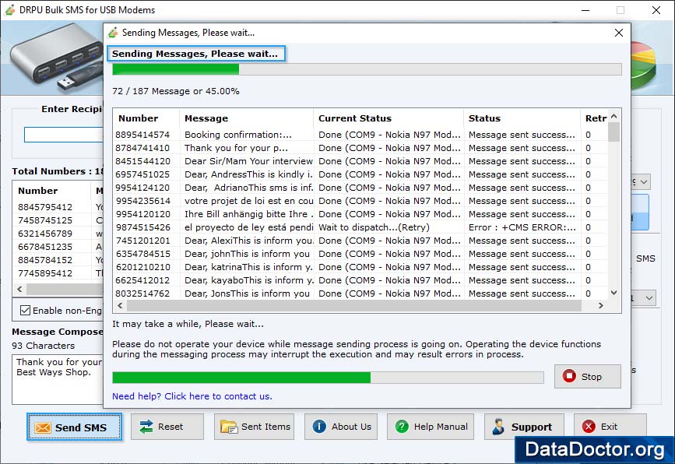Select row with number 9954235614
The width and height of the screenshot is (675, 464).
[360, 201]
